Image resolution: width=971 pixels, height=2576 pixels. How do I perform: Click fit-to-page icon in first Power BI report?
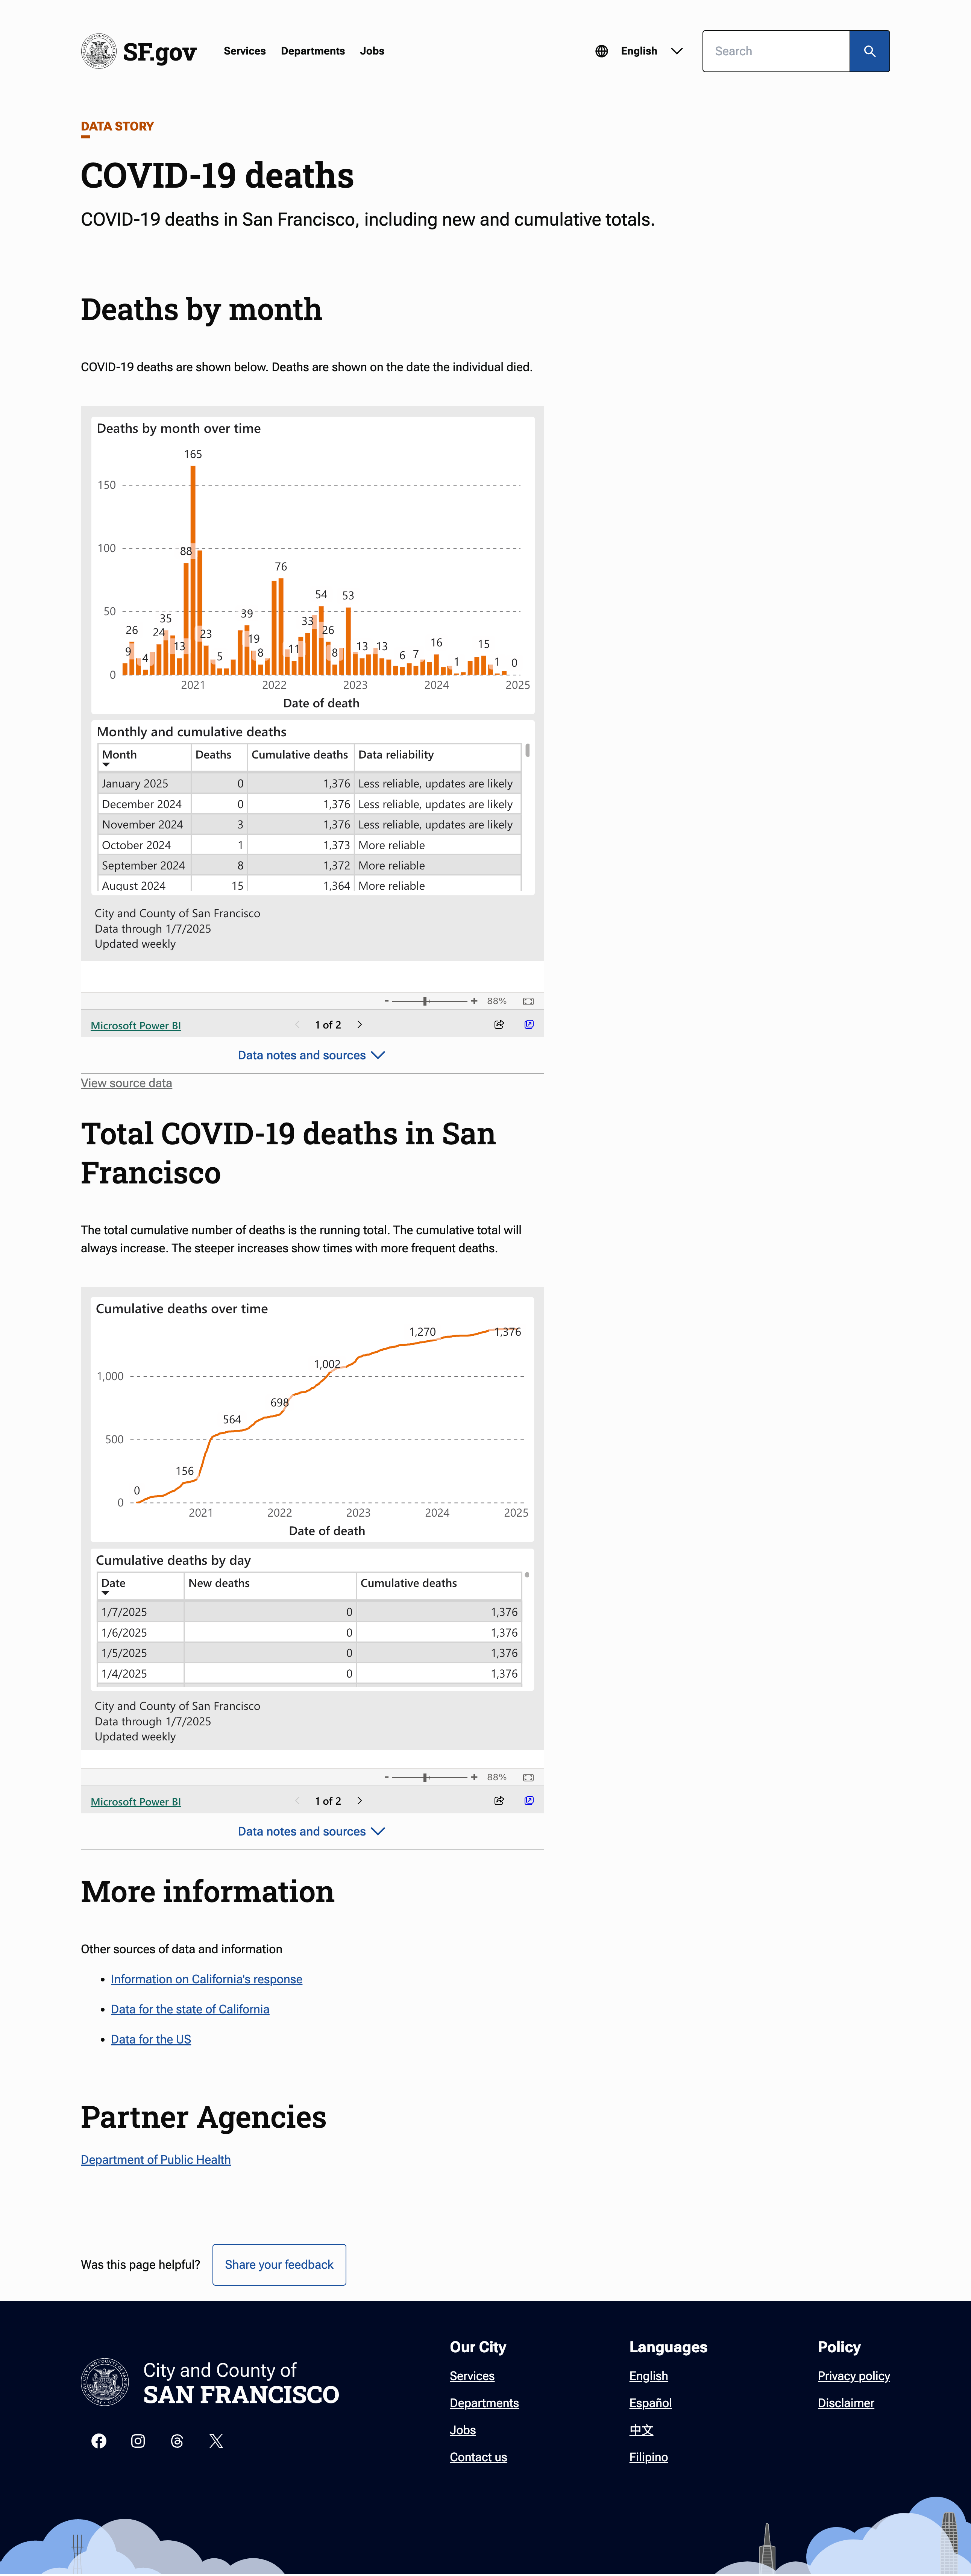pos(528,1001)
